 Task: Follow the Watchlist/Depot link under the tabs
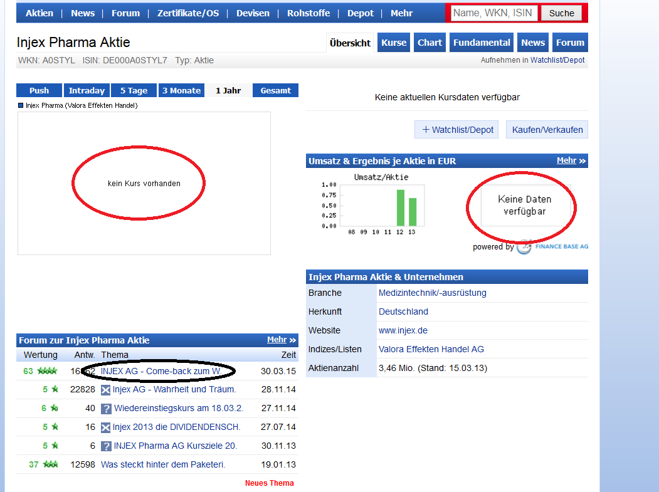click(557, 60)
